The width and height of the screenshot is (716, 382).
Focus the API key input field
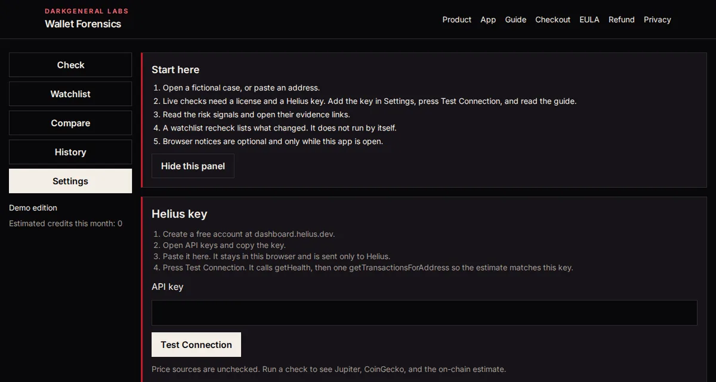point(424,313)
